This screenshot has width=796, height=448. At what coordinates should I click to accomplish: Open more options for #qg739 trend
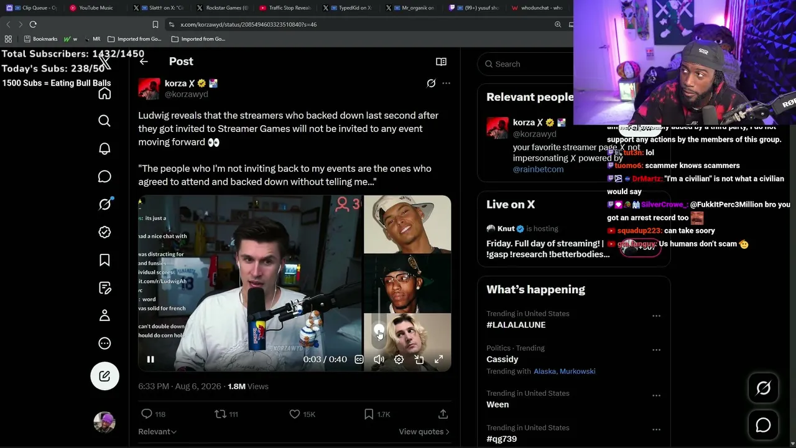coord(656,430)
